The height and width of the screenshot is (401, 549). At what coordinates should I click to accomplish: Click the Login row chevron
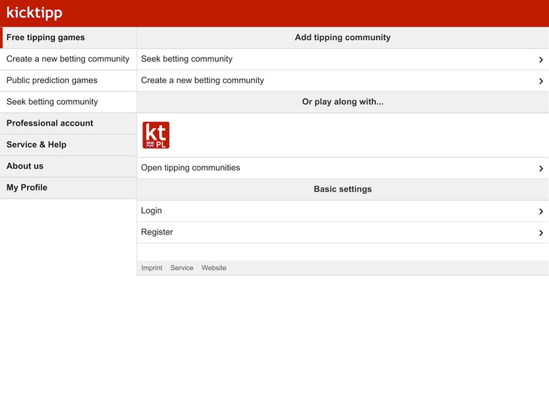[541, 211]
